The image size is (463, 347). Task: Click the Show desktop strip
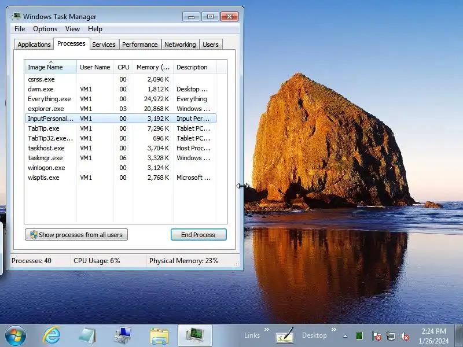pos(459,336)
